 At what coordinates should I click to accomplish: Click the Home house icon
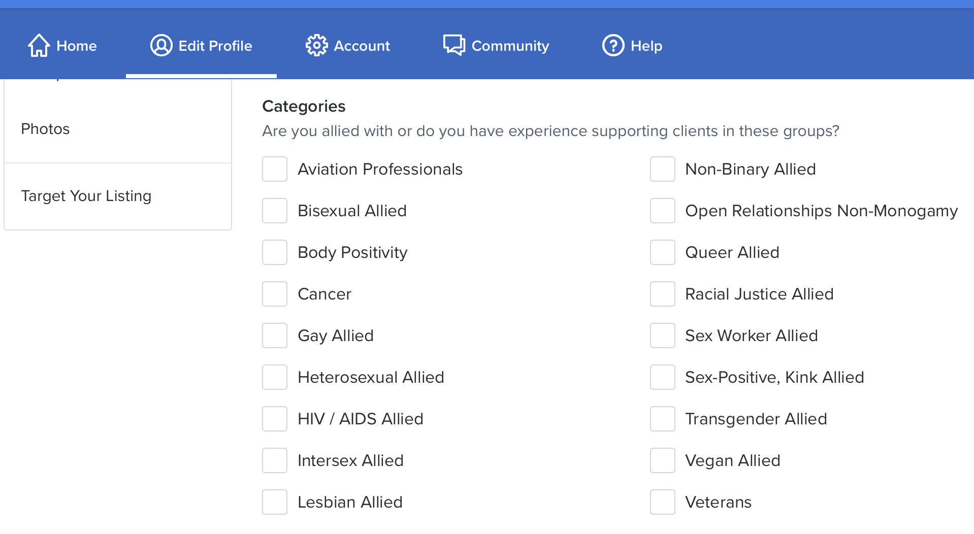[x=39, y=46]
